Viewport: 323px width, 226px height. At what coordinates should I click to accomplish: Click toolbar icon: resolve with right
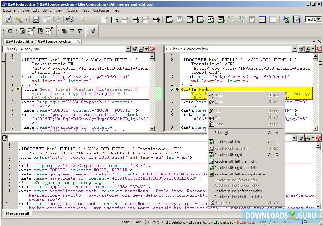pyautogui.click(x=190, y=19)
